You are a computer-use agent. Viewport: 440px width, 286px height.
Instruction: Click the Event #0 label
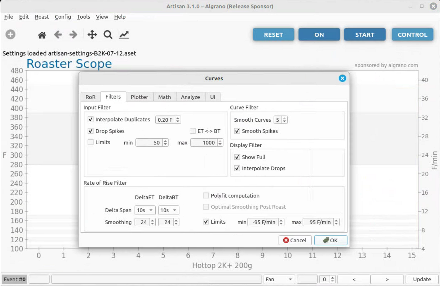15,279
